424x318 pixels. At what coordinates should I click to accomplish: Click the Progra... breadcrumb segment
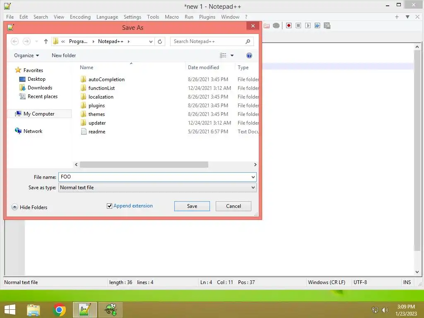point(78,41)
